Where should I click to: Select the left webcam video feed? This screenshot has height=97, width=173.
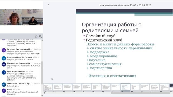pos(11,17)
